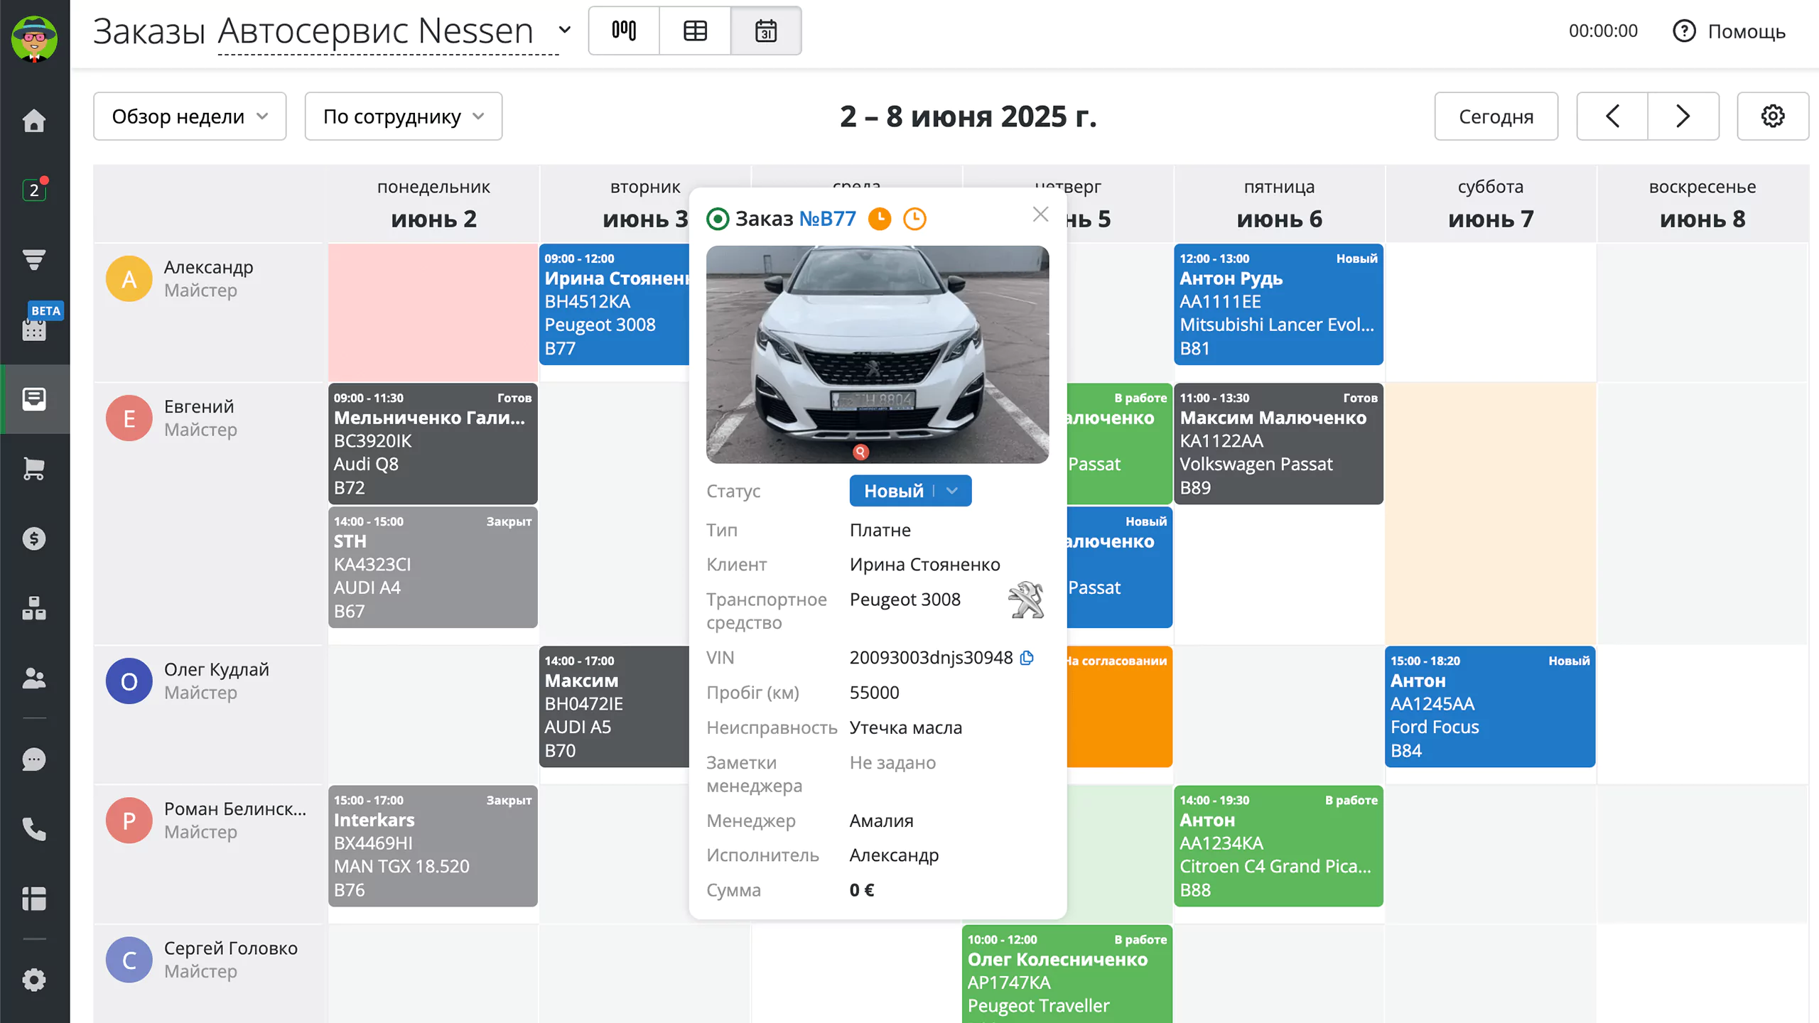The image size is (1819, 1023).
Task: Close the order B77 popup
Action: pos(1040,214)
